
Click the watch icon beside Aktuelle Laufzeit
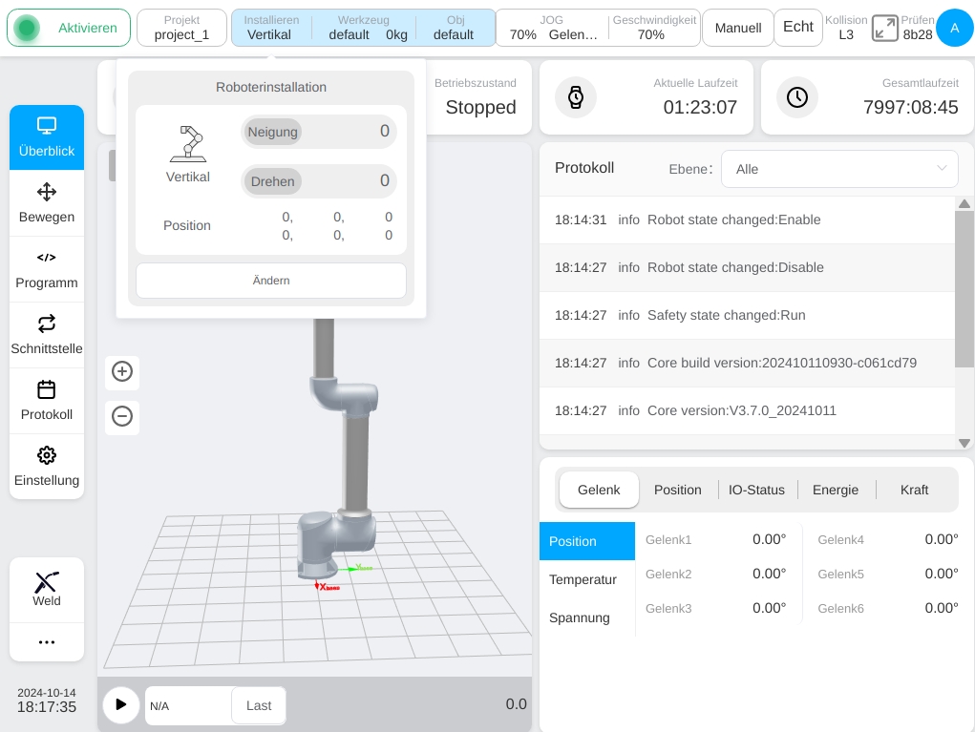click(576, 97)
